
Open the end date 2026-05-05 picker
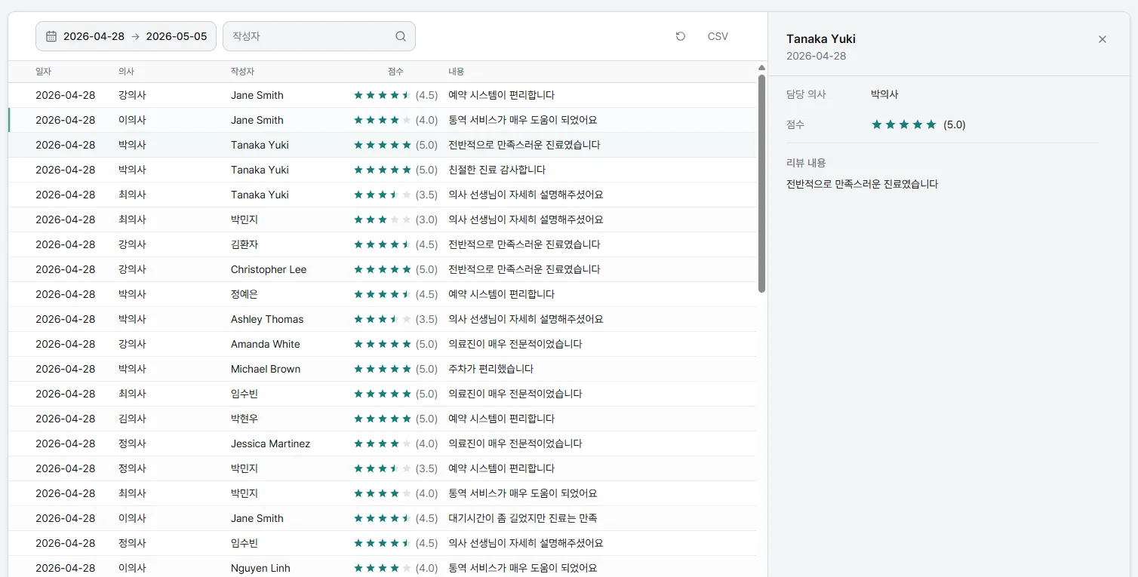[177, 36]
